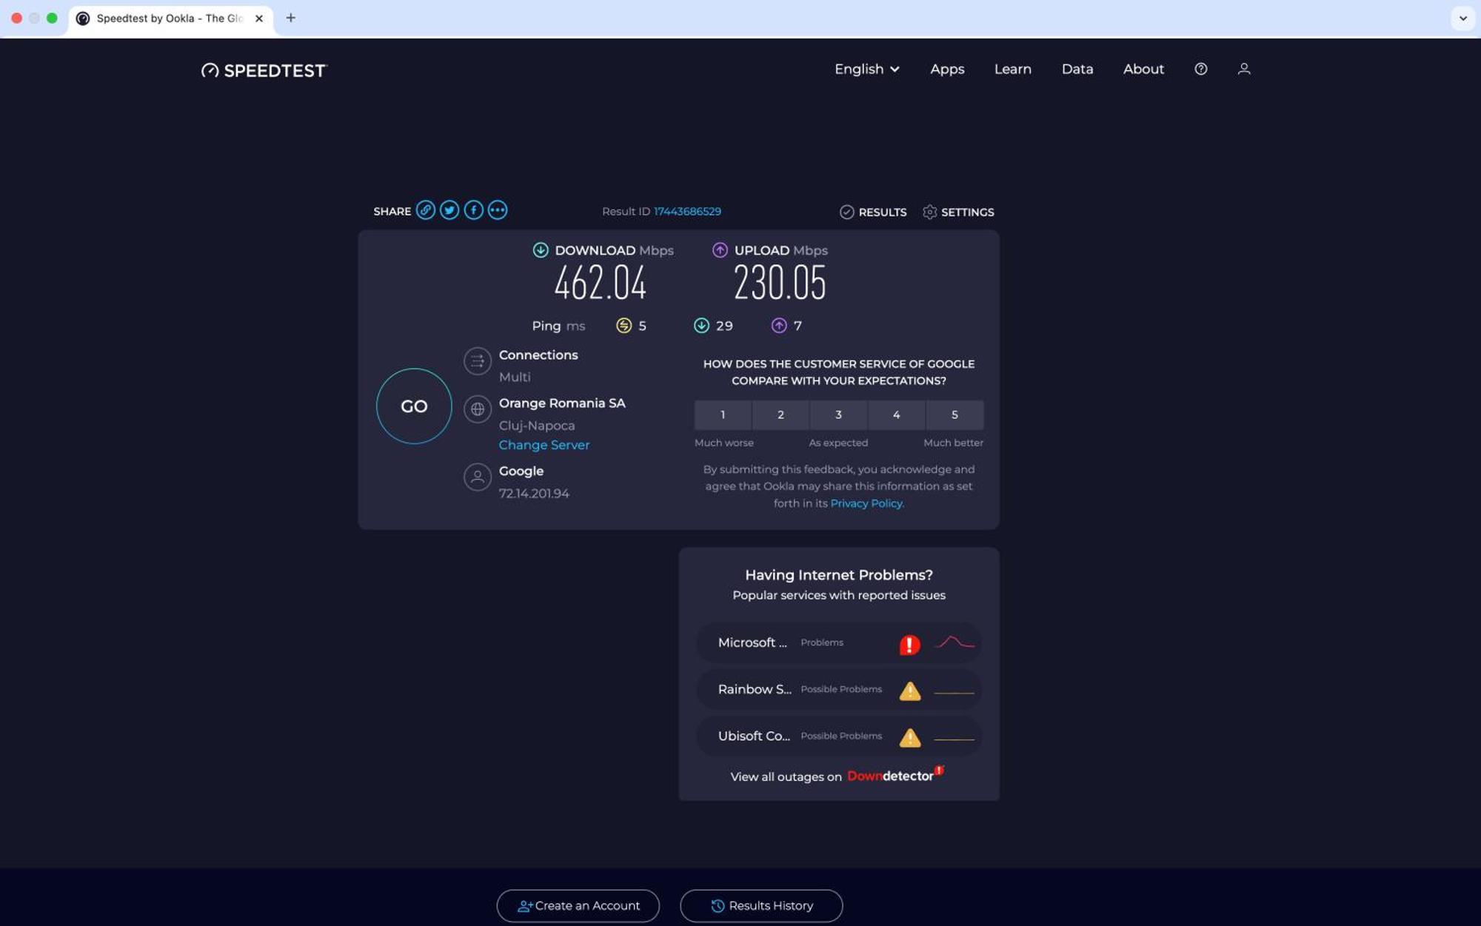The image size is (1481, 926).
Task: Click the yellow idle ping icon
Action: click(x=624, y=326)
